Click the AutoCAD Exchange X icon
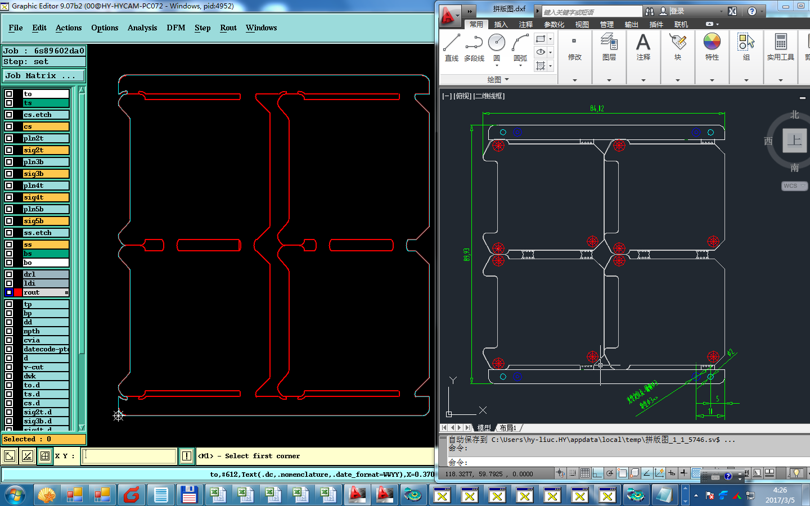 (732, 11)
